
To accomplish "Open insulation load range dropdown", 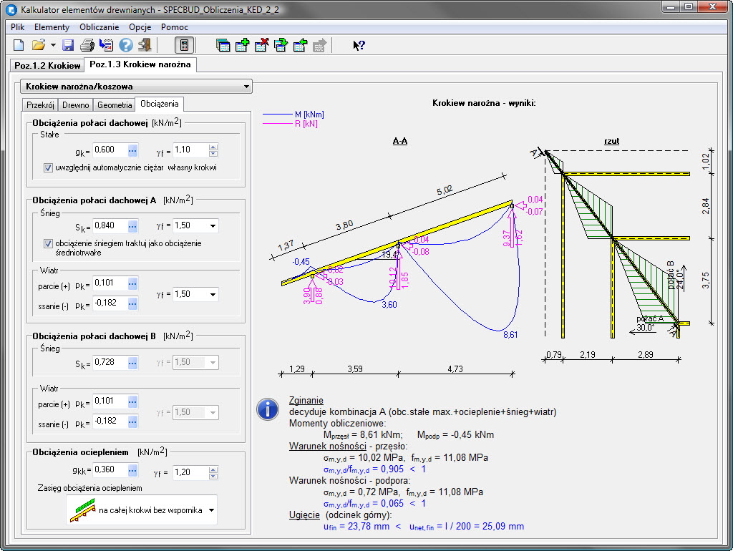I will click(210, 510).
